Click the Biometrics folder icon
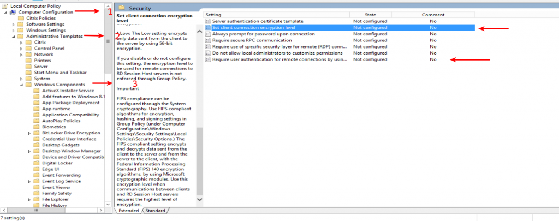559x221 pixels. pyautogui.click(x=37, y=127)
